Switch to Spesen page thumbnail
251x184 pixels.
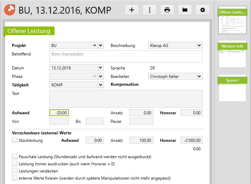(x=232, y=88)
